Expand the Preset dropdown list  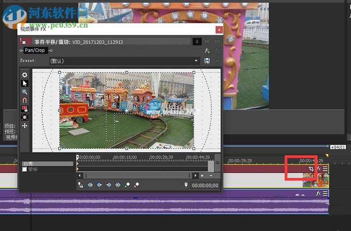(x=197, y=61)
